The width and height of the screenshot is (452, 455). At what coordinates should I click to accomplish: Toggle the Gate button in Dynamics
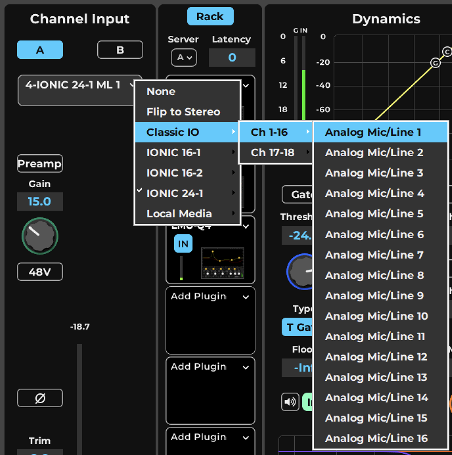[x=298, y=194]
